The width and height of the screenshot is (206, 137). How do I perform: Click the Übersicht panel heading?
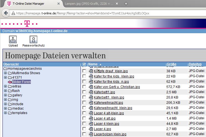[x=11, y=64]
